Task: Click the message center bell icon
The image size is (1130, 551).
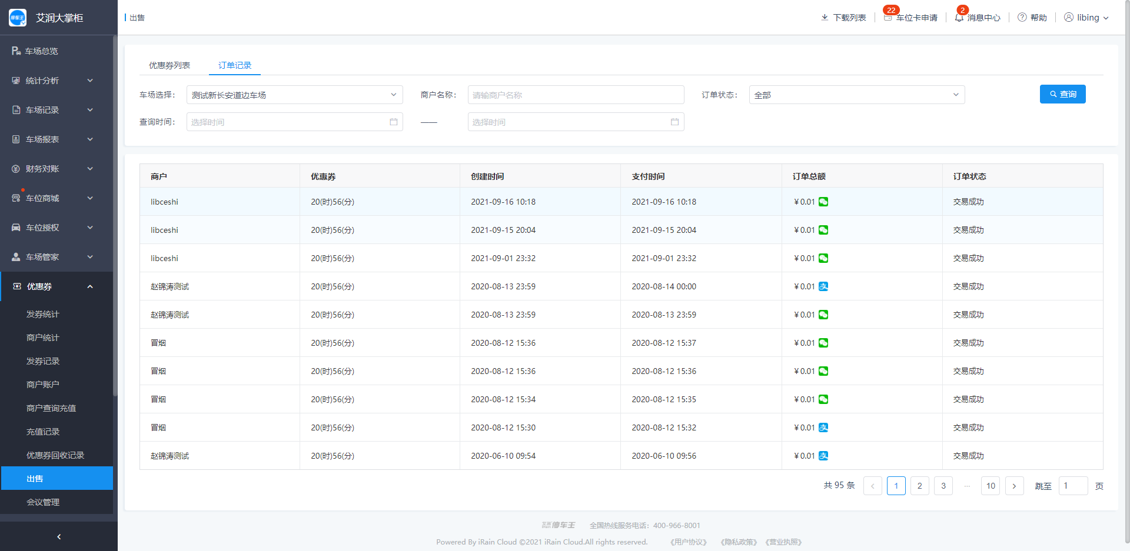Action: point(959,18)
